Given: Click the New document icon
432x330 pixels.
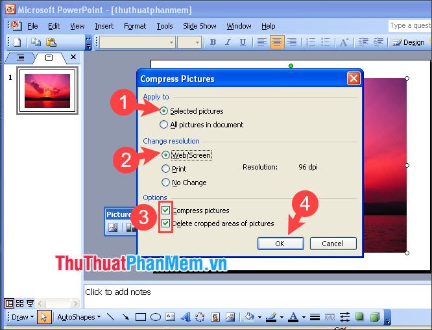Looking at the screenshot, I should tap(17, 42).
